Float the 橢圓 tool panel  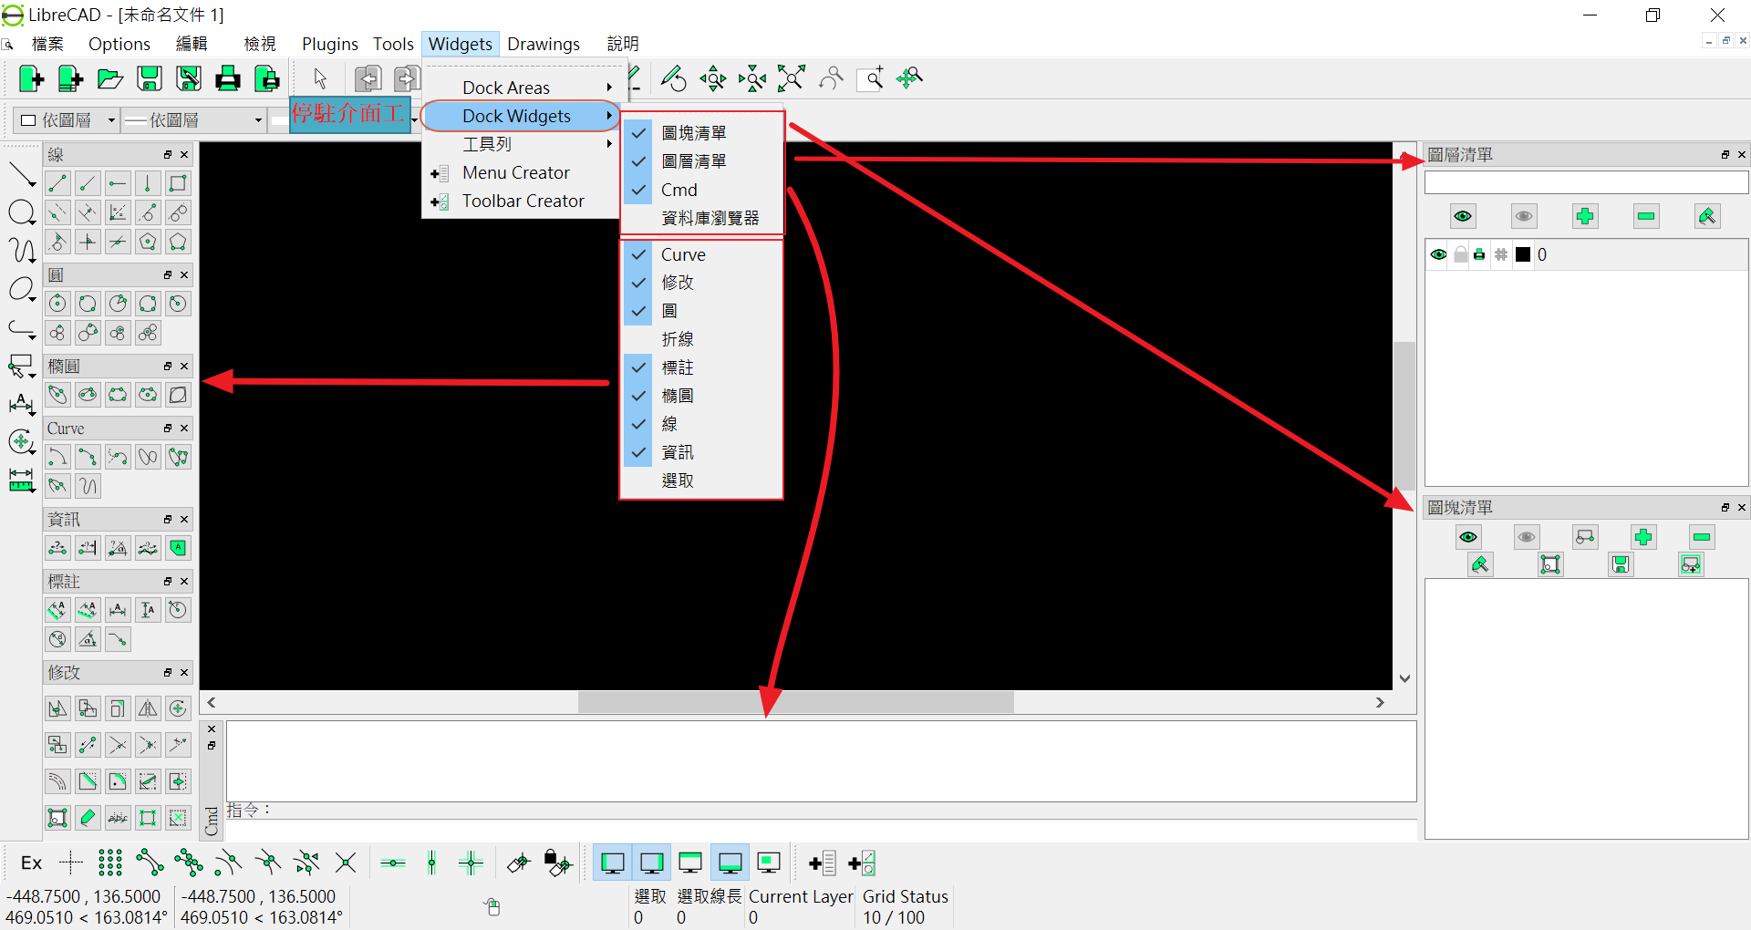pos(168,367)
